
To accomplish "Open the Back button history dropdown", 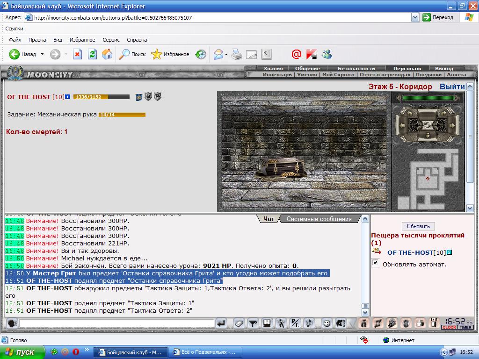I will (x=42, y=54).
